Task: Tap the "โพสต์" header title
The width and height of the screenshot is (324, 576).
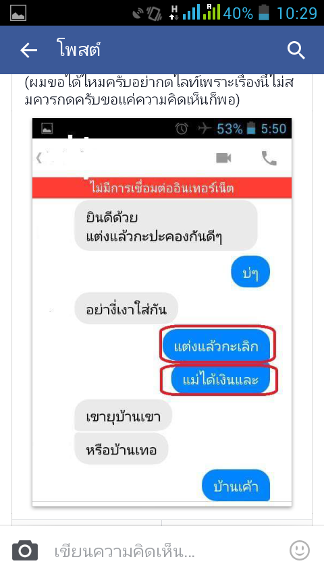Action: (79, 50)
